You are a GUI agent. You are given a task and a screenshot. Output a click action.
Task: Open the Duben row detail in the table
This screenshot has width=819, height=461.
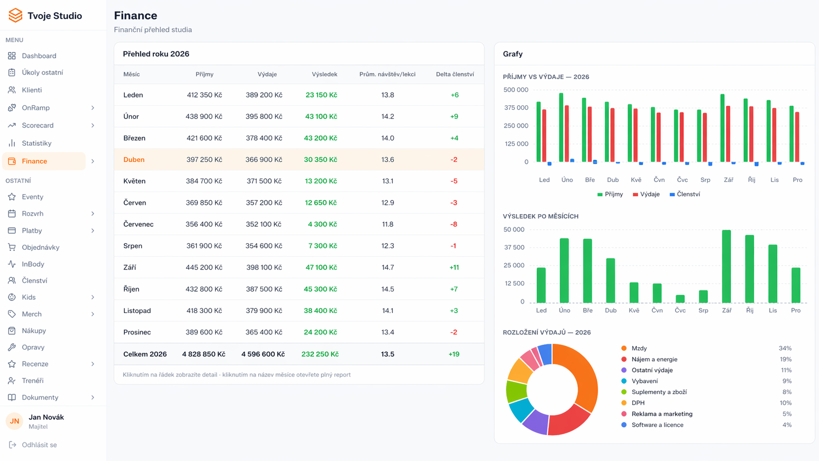pyautogui.click(x=299, y=159)
